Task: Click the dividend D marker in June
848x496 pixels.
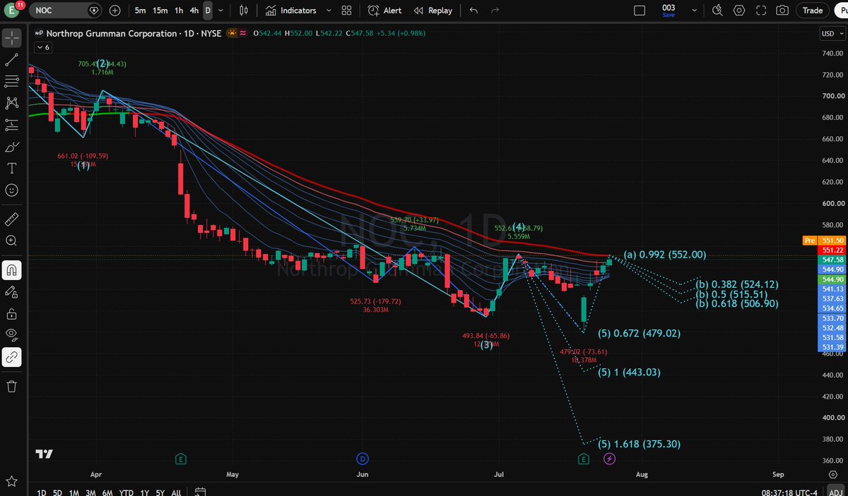Action: click(363, 459)
